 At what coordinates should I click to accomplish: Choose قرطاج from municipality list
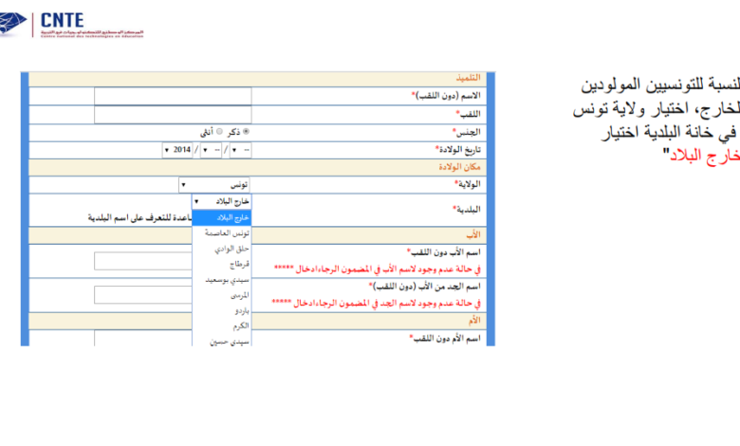click(222, 265)
